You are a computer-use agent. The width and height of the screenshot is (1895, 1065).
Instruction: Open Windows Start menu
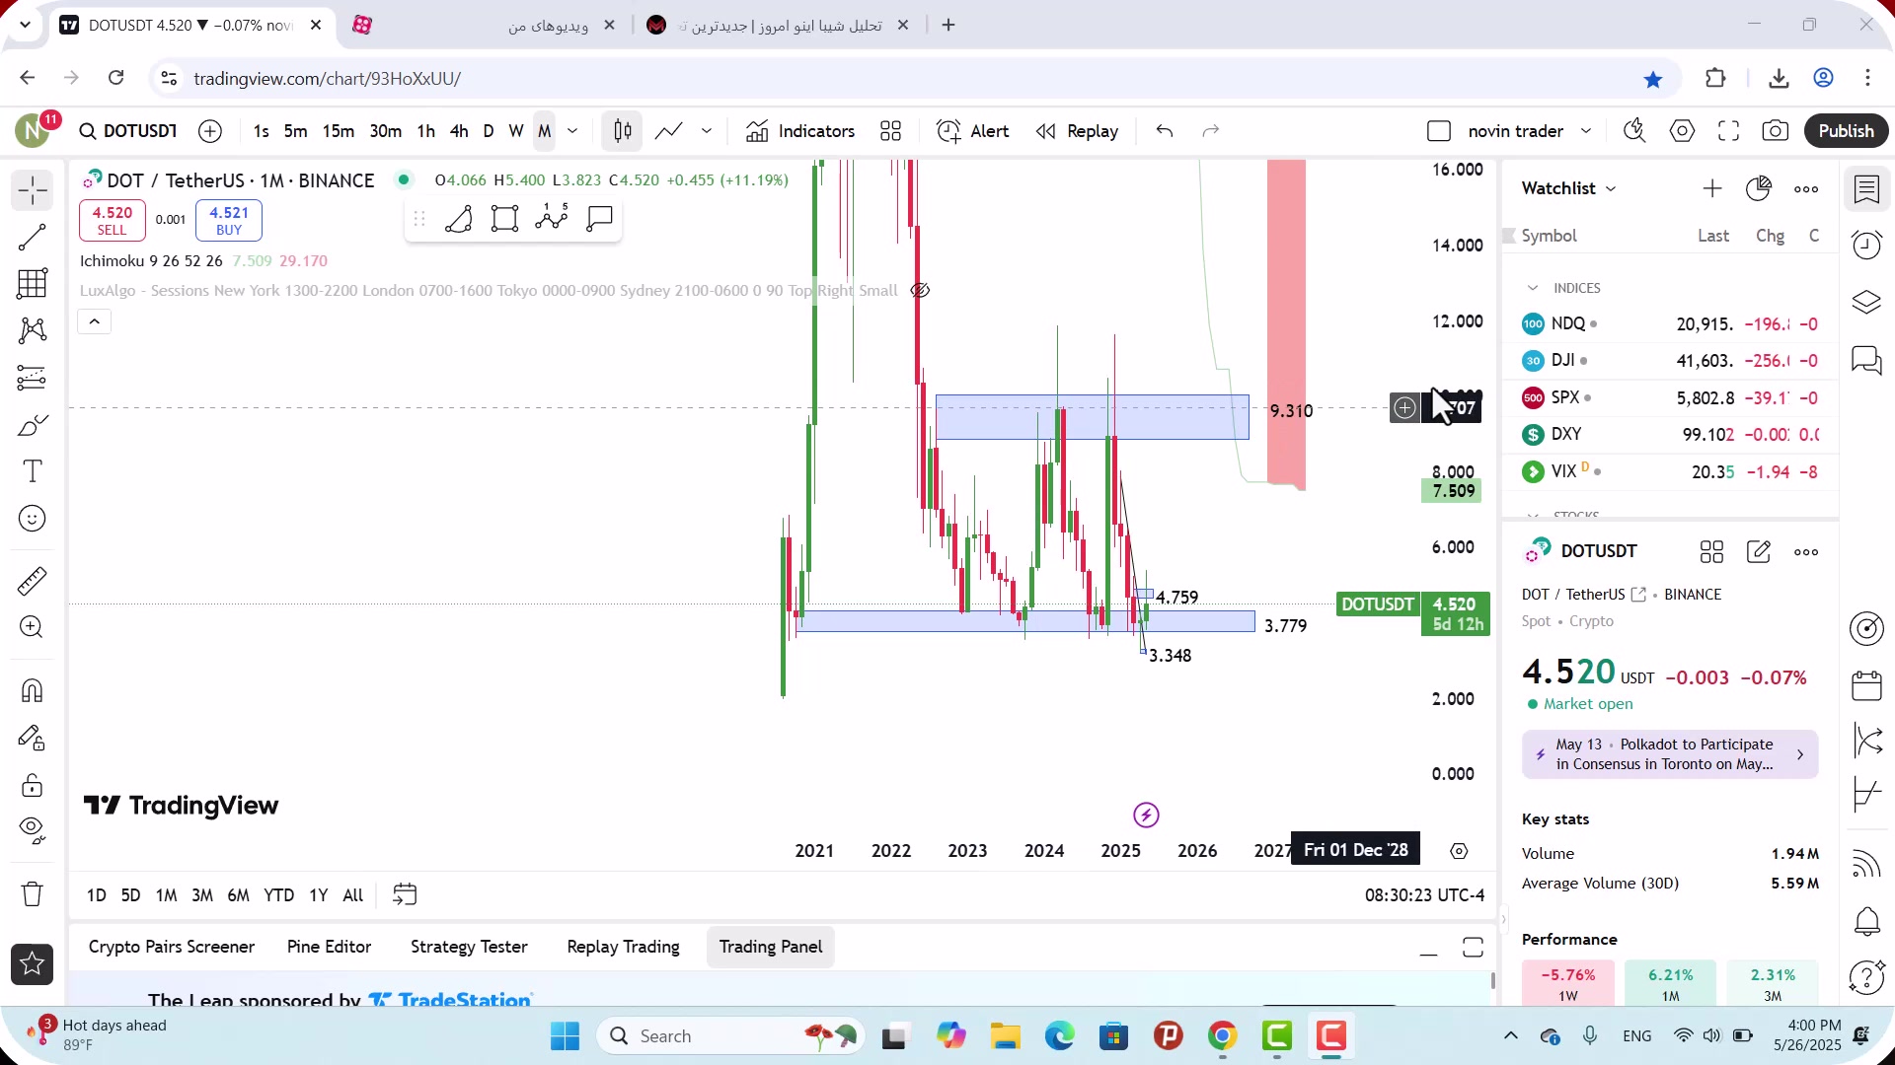tap(565, 1036)
